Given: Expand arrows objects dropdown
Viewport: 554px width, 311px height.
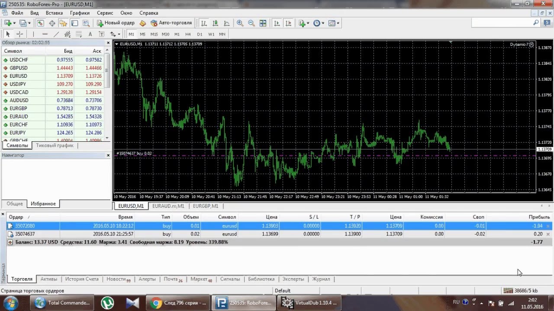Looking at the screenshot, I should point(119,34).
